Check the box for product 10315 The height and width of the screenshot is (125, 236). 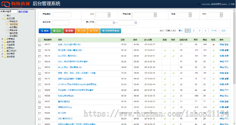pyautogui.click(x=40, y=56)
